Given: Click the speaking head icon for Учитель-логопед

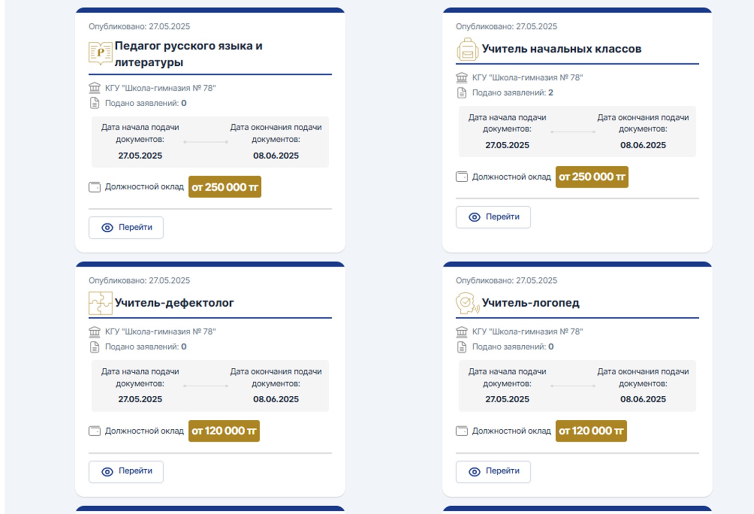Looking at the screenshot, I should [x=467, y=303].
